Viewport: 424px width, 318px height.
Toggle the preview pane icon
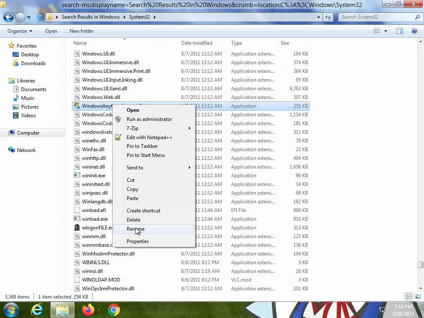coord(400,31)
